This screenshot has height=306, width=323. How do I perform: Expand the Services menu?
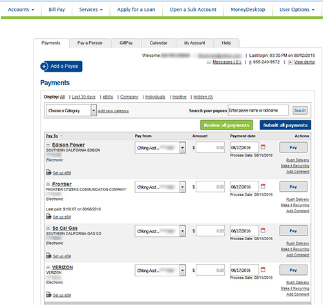90,10
